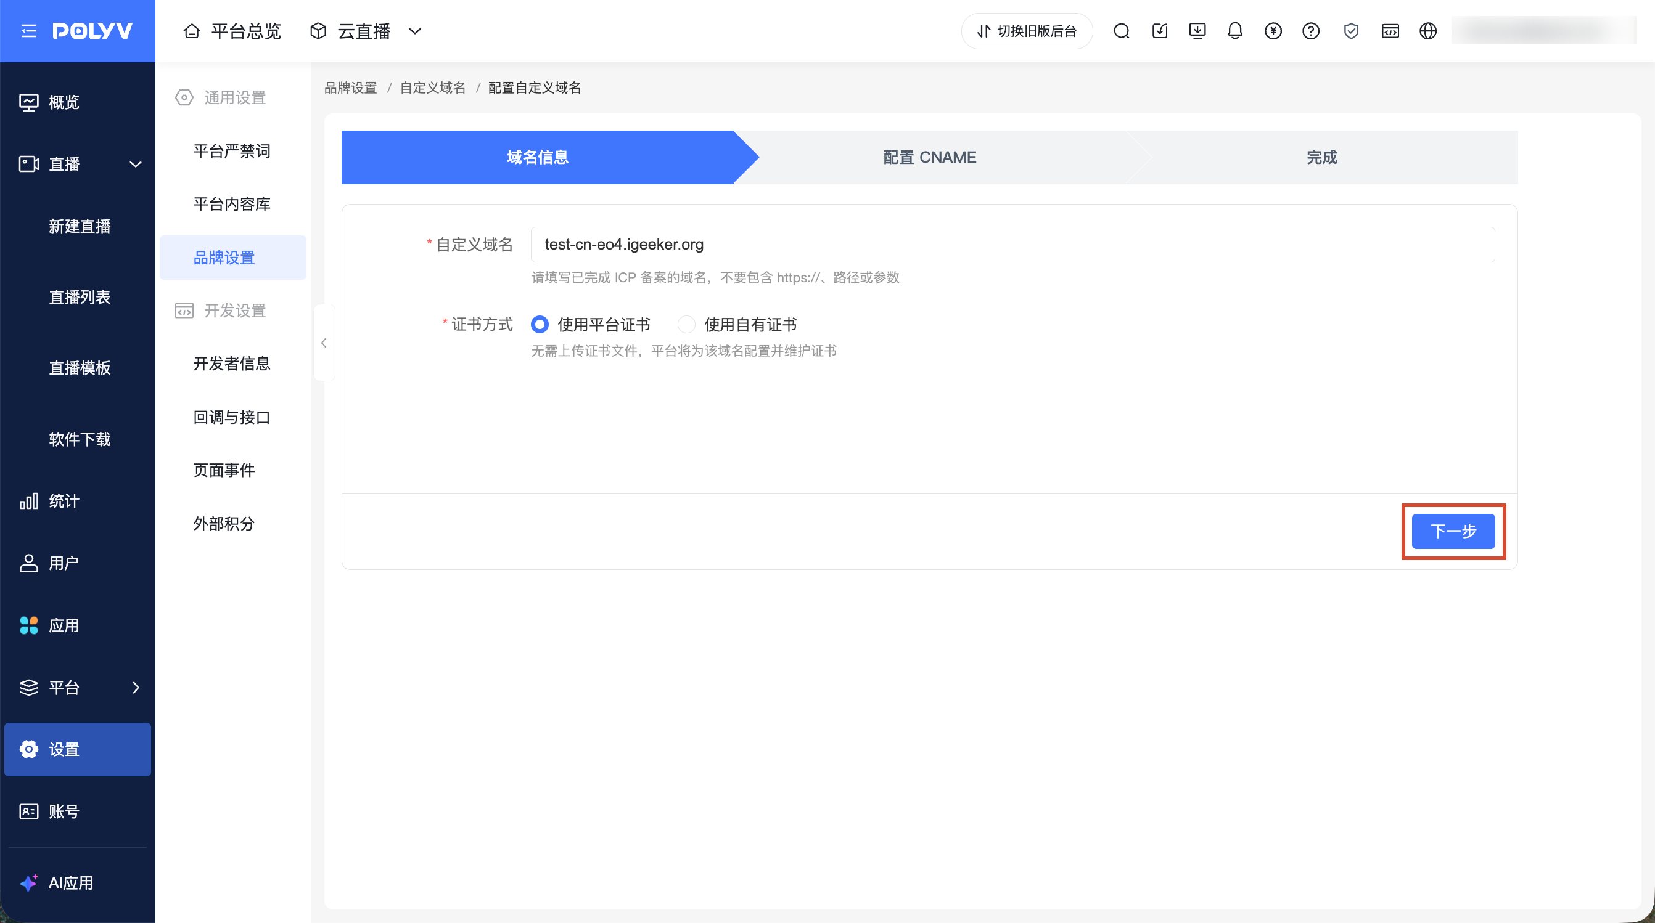The width and height of the screenshot is (1655, 923).
Task: Open 统计 in the left sidebar
Action: click(77, 501)
